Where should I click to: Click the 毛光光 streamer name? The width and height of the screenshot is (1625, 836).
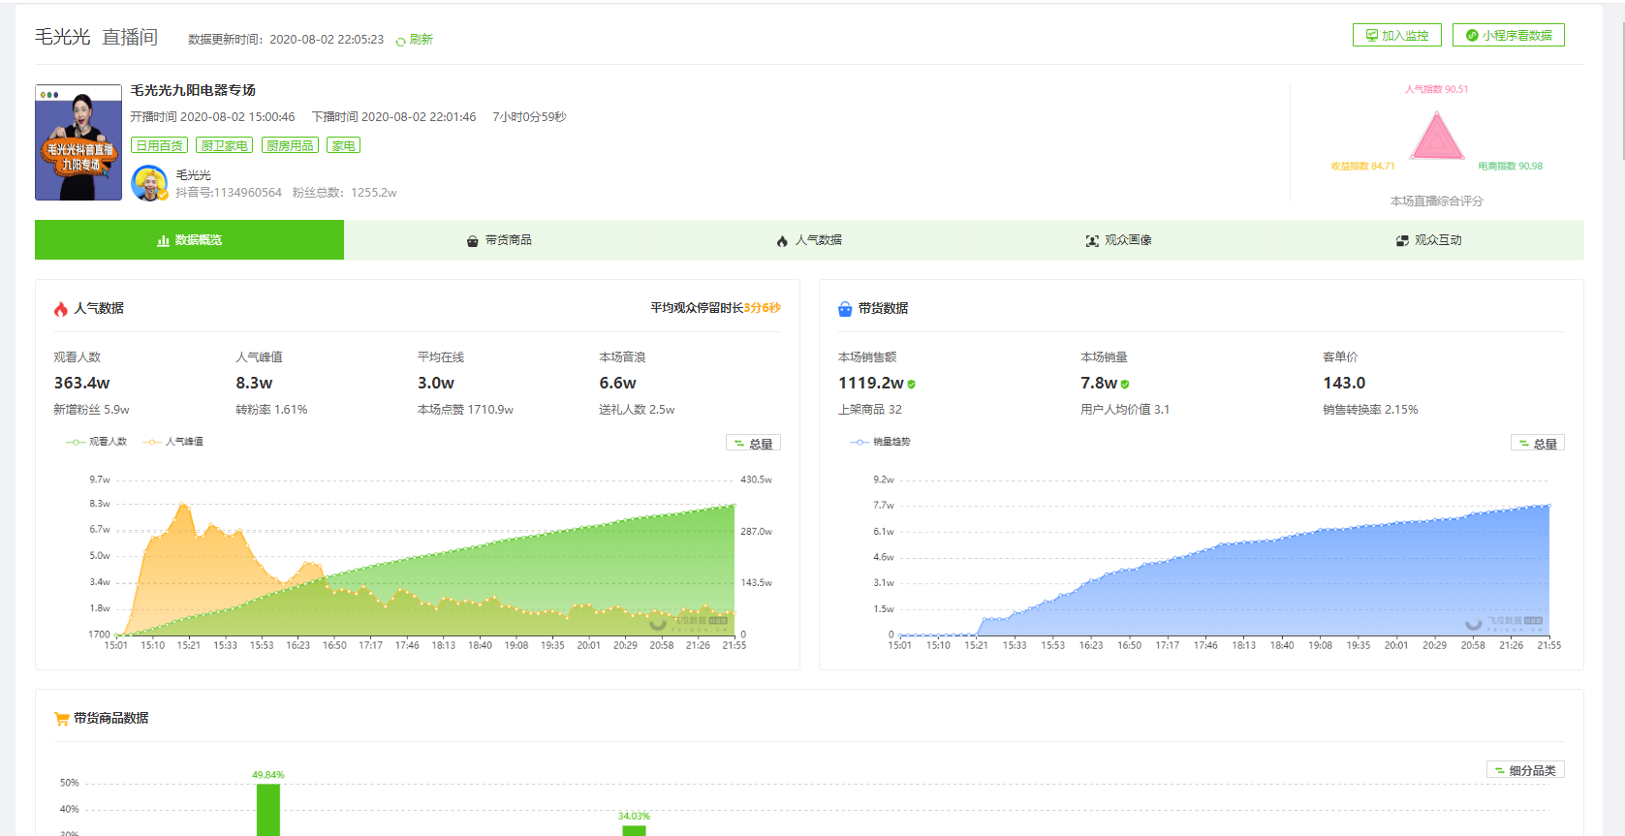(x=193, y=175)
